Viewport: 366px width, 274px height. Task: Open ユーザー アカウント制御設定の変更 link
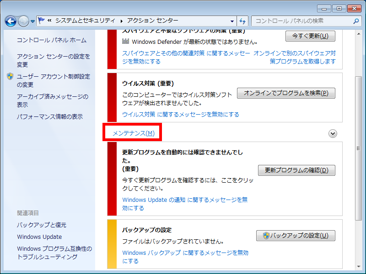53,80
